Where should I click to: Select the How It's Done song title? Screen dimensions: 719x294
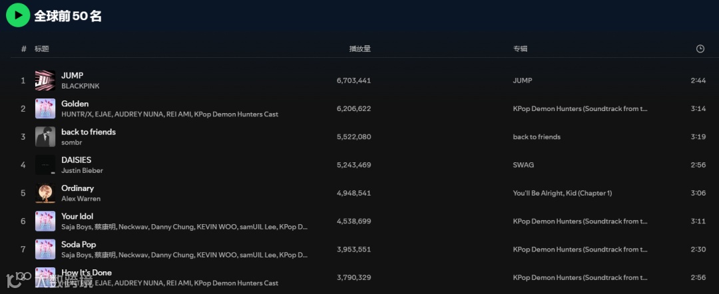(87, 273)
